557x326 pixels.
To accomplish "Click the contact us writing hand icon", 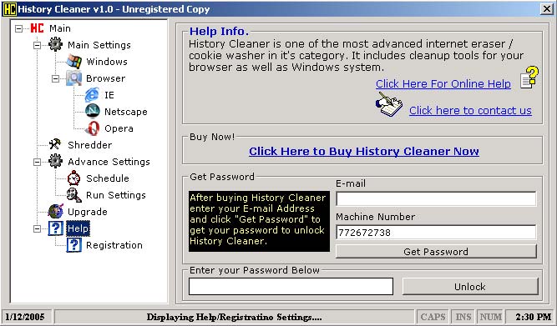I will 389,104.
